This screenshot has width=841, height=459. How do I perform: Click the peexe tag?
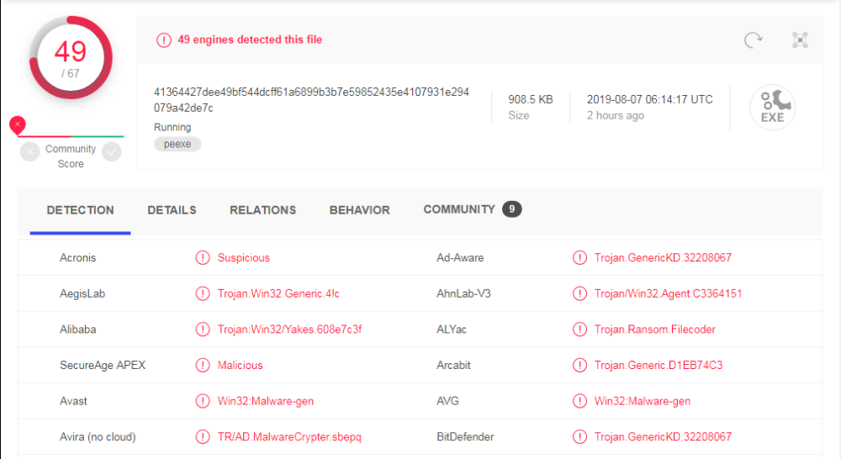click(177, 145)
